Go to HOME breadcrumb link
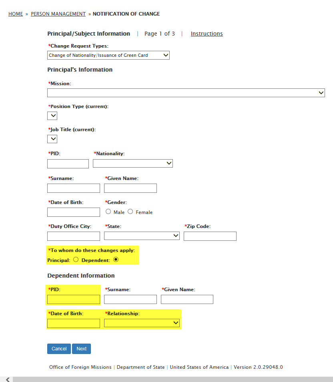Image resolution: width=333 pixels, height=382 pixels. point(16,14)
